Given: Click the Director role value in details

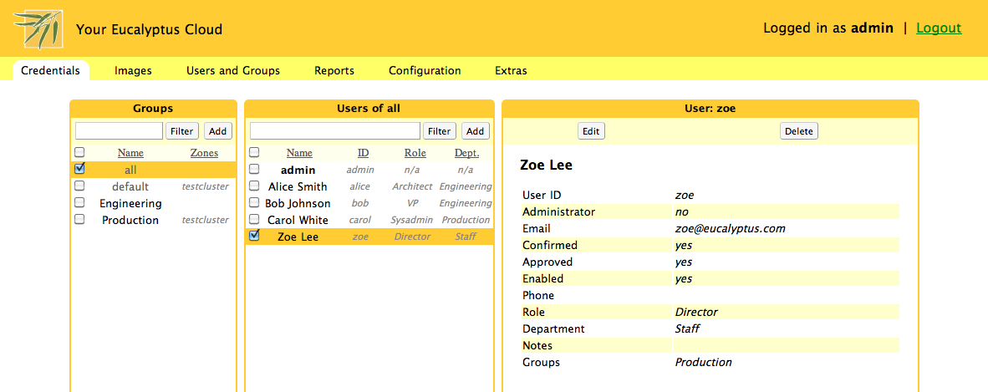Looking at the screenshot, I should [x=696, y=312].
